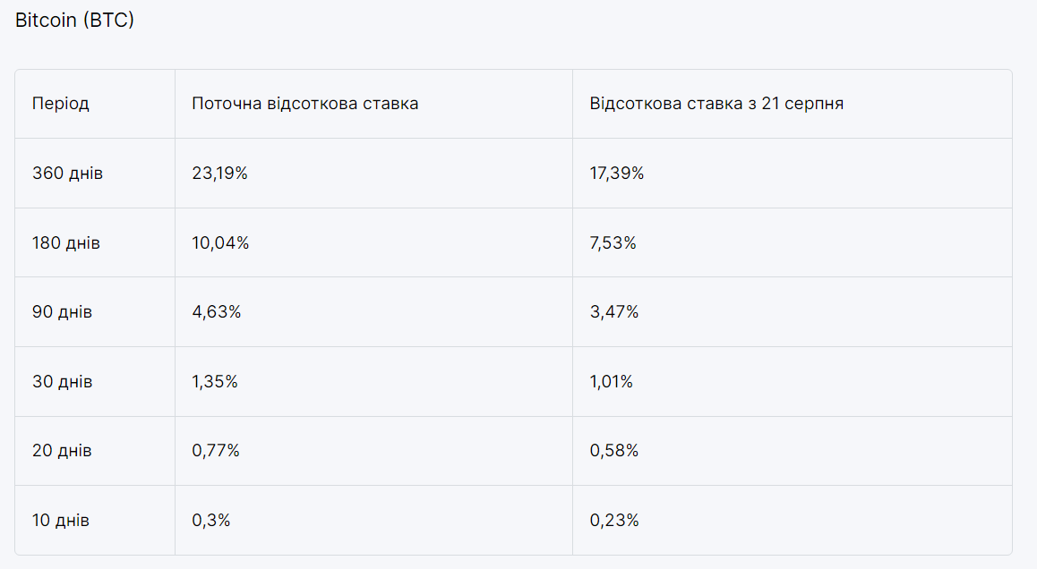The height and width of the screenshot is (569, 1037).
Task: Click the 0,77% current rate
Action: coord(216,451)
